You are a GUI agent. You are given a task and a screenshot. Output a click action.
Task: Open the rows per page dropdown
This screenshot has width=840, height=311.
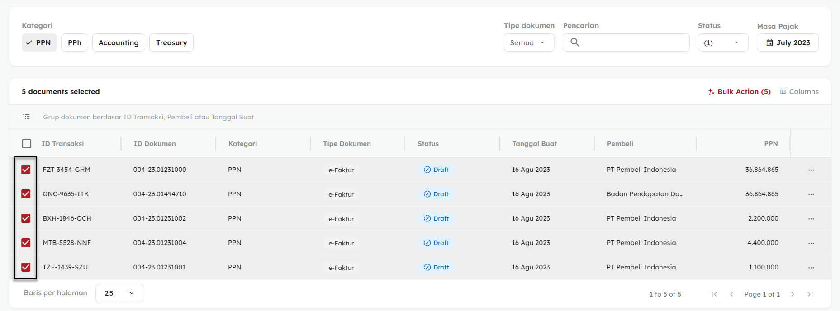tap(119, 293)
